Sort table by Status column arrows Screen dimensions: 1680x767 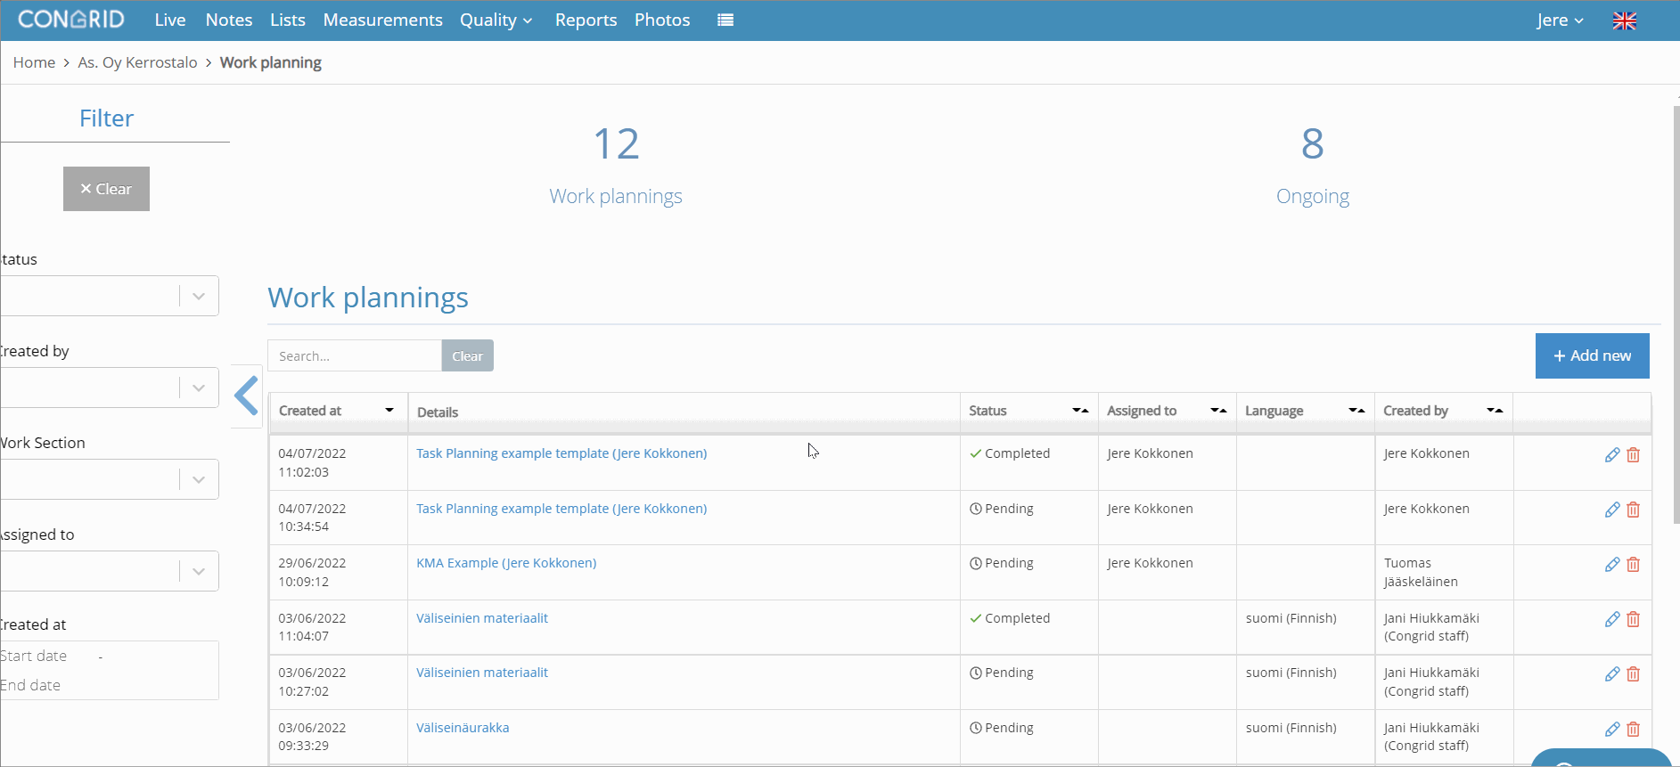1080,411
